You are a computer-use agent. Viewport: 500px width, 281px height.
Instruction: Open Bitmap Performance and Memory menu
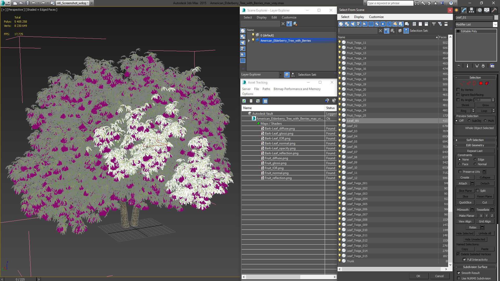coord(297,89)
